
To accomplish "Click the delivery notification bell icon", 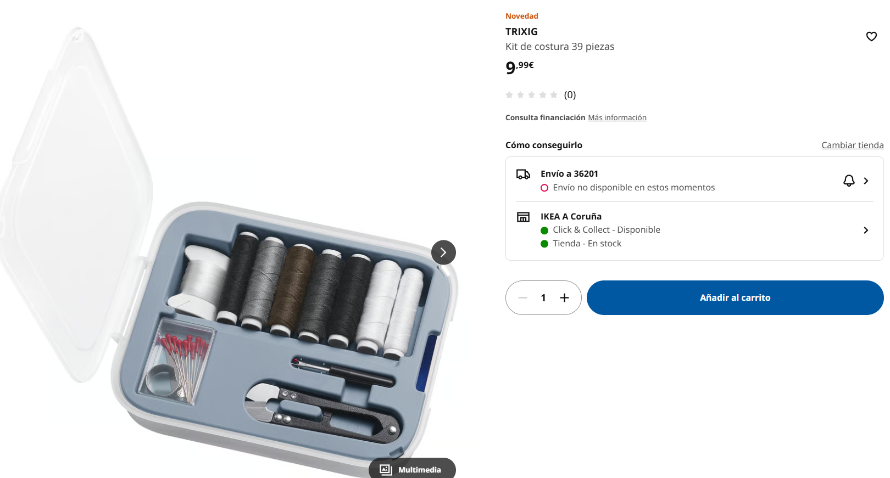I will (x=849, y=181).
